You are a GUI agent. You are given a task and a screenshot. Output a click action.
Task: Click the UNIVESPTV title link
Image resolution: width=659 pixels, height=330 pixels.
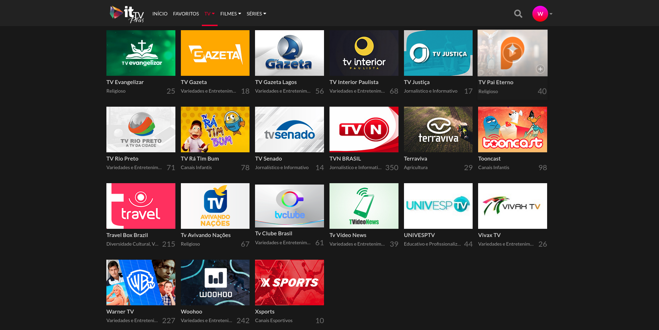[x=419, y=235]
